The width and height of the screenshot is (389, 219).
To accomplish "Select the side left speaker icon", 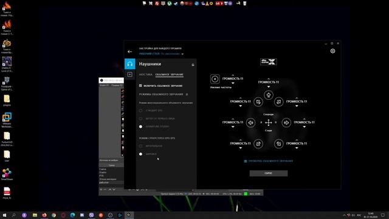I will [250, 122].
